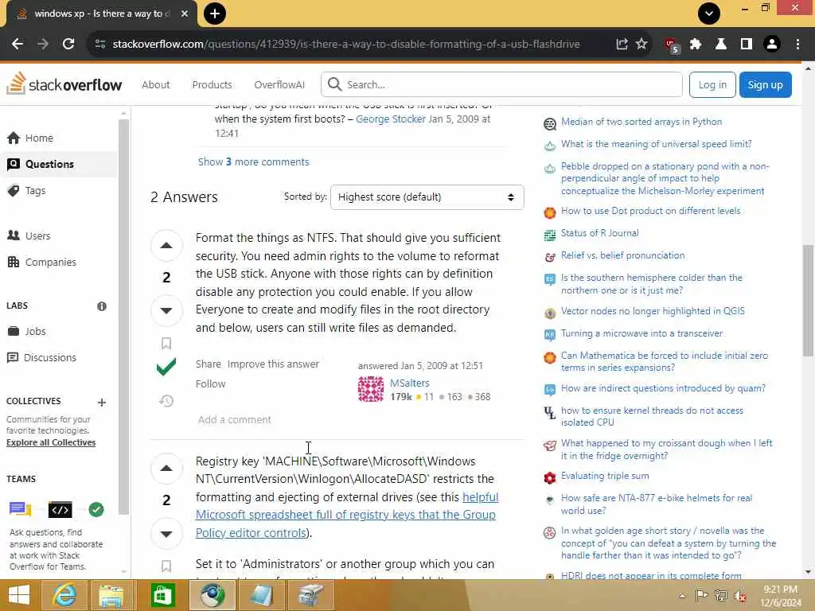Click Improve this answer link
Screen dimensions: 815x611
click(x=274, y=364)
